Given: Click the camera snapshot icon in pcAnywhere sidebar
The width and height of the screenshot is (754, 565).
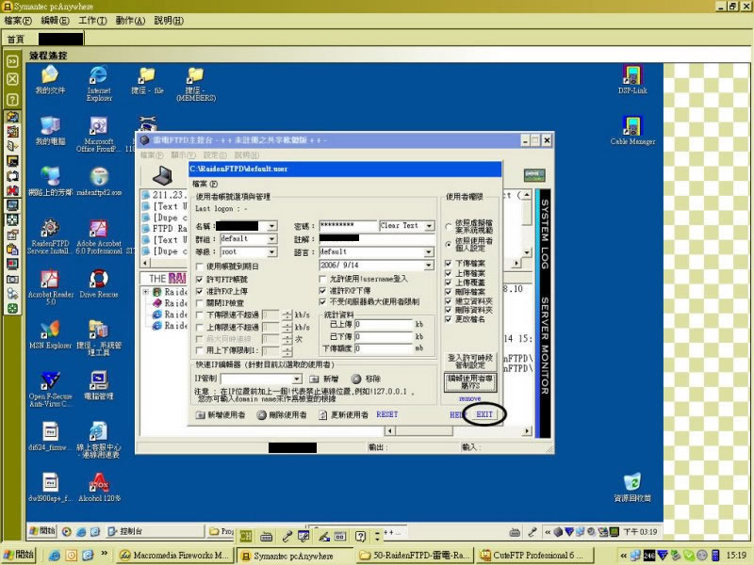Looking at the screenshot, I should tap(12, 279).
